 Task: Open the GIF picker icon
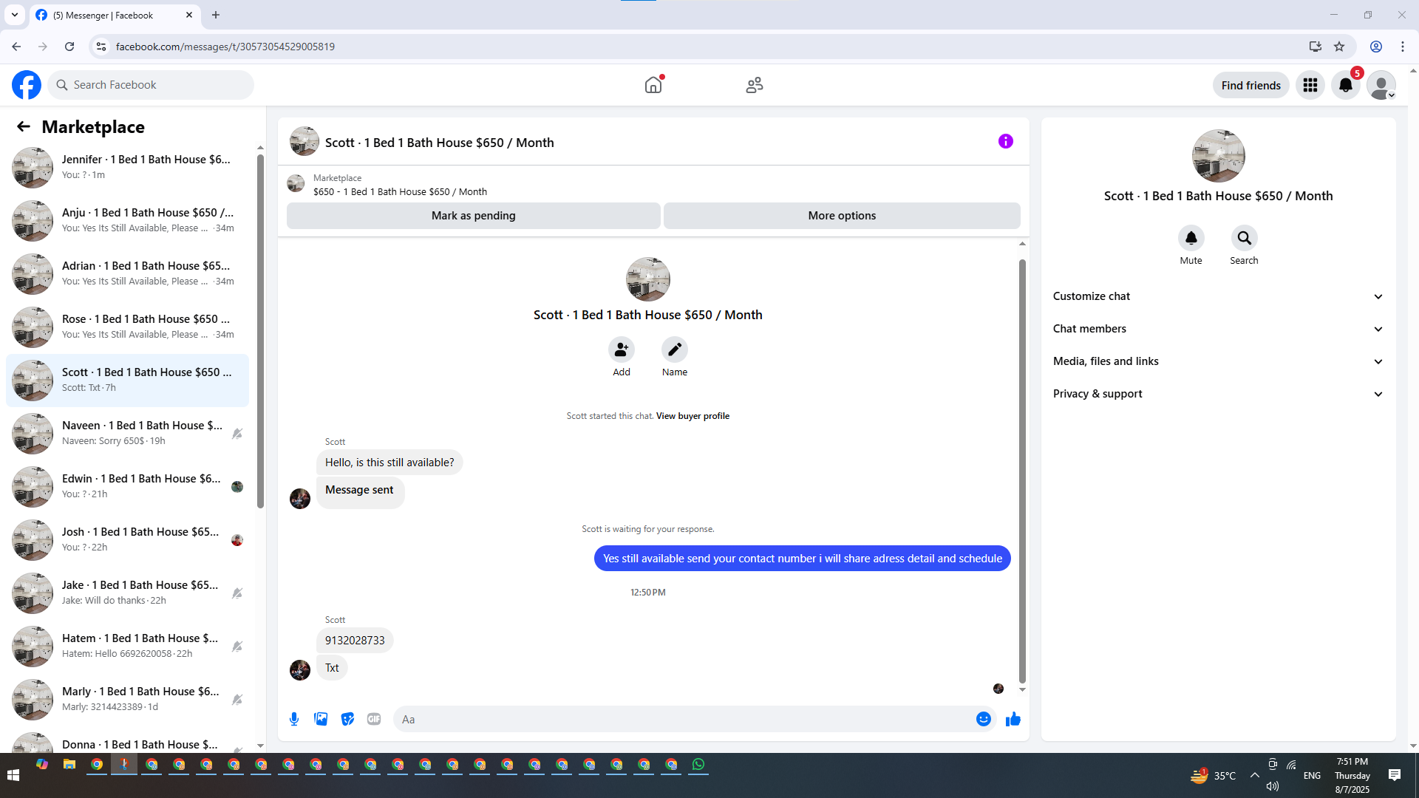click(x=374, y=719)
